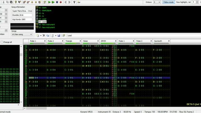Toggle Follow-mode button
The height and width of the screenshot is (113, 201).
click(168, 2)
